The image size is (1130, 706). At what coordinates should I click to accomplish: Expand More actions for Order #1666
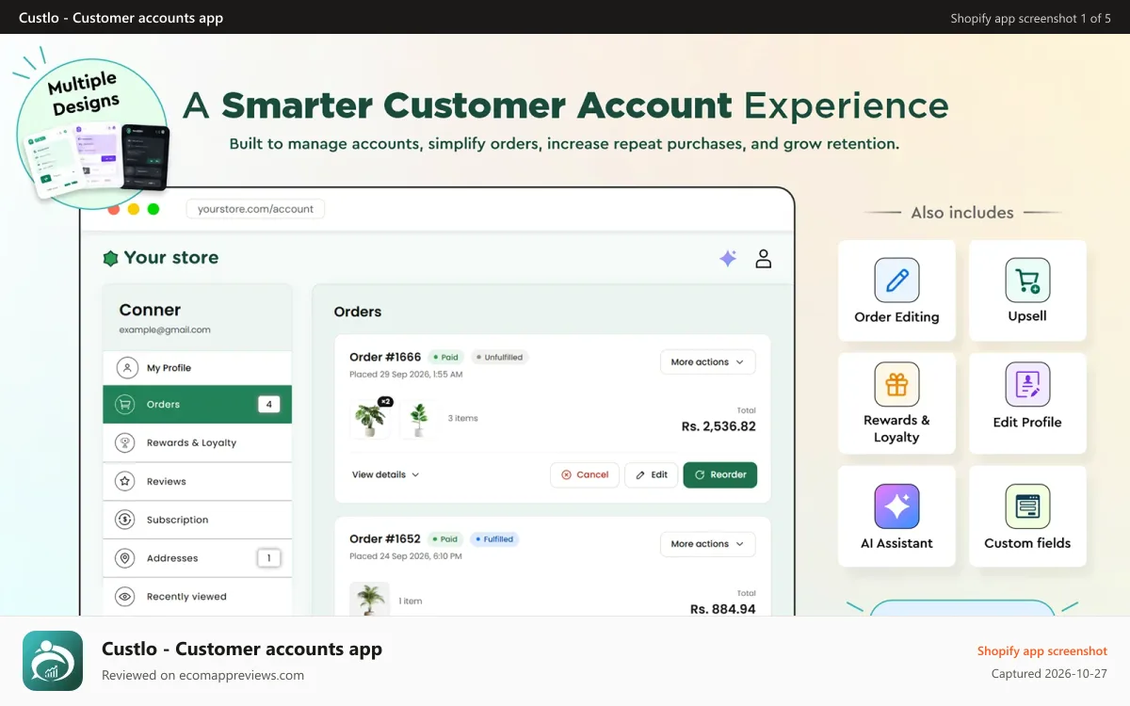tap(707, 362)
